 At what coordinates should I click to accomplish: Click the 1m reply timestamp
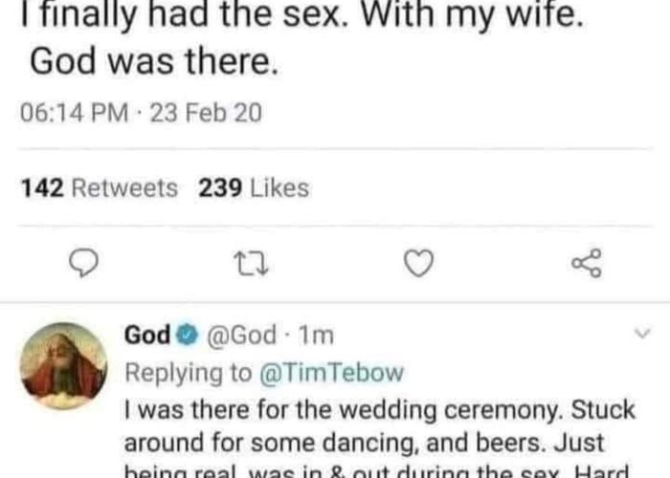316,336
